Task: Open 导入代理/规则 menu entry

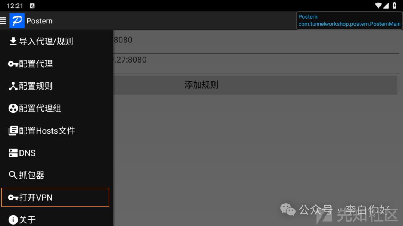Action: click(57, 41)
